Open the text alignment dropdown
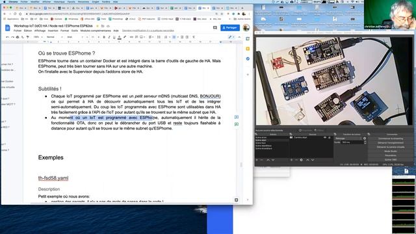416x234 pixels. (x=151, y=37)
